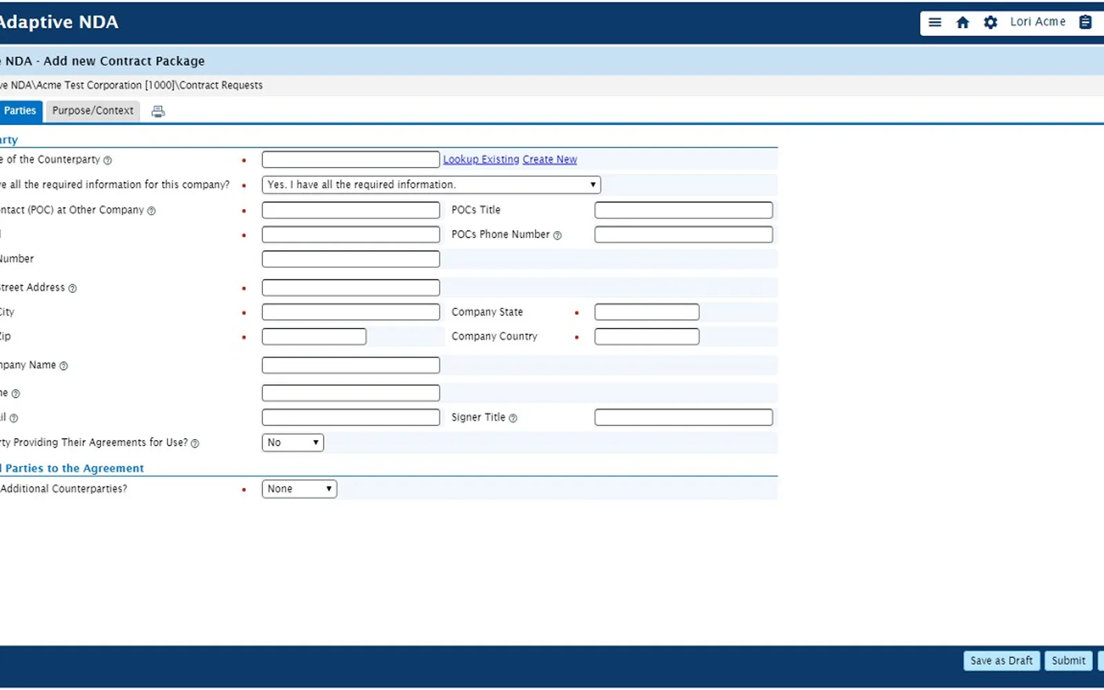1104x690 pixels.
Task: Switch to the Parties tab
Action: pyautogui.click(x=20, y=111)
